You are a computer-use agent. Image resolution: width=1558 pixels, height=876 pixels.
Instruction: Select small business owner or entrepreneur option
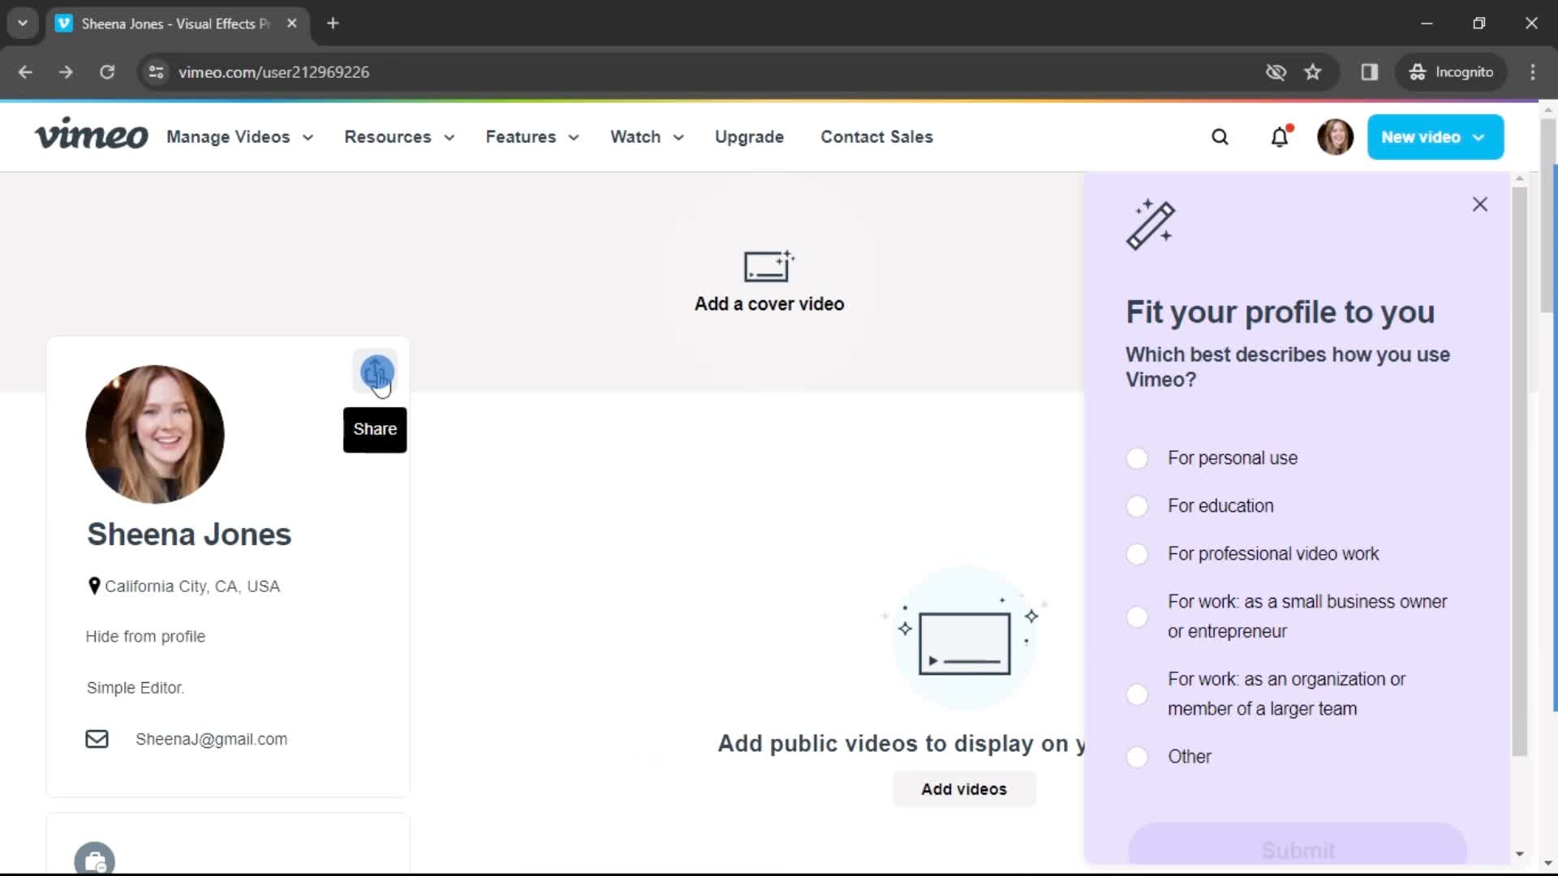[x=1137, y=617]
